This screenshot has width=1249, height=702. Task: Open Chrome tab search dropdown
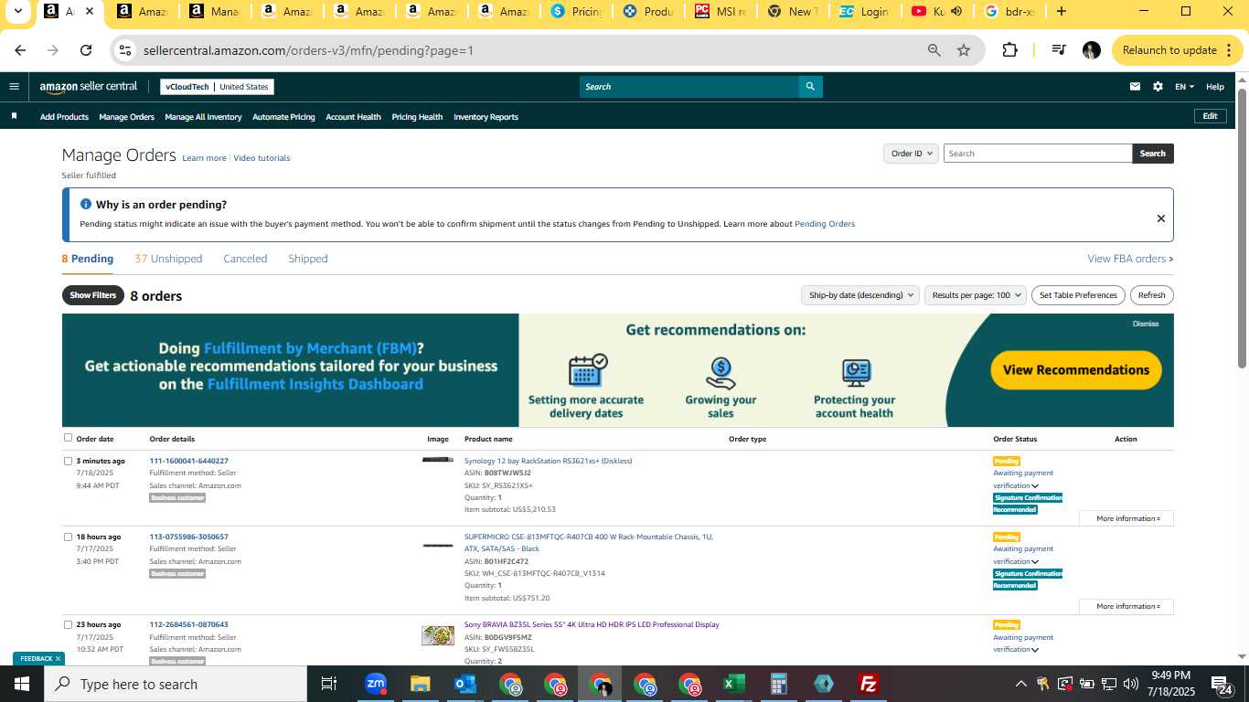tap(17, 12)
